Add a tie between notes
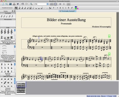 point(50,8)
